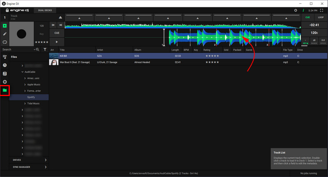Set the deck rating stars beside the album art

pyautogui.click(x=41, y=42)
